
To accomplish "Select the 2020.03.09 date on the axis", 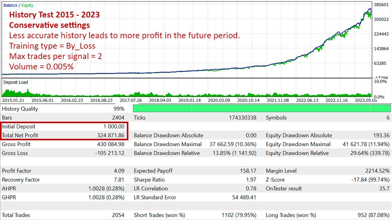I will (219, 100).
